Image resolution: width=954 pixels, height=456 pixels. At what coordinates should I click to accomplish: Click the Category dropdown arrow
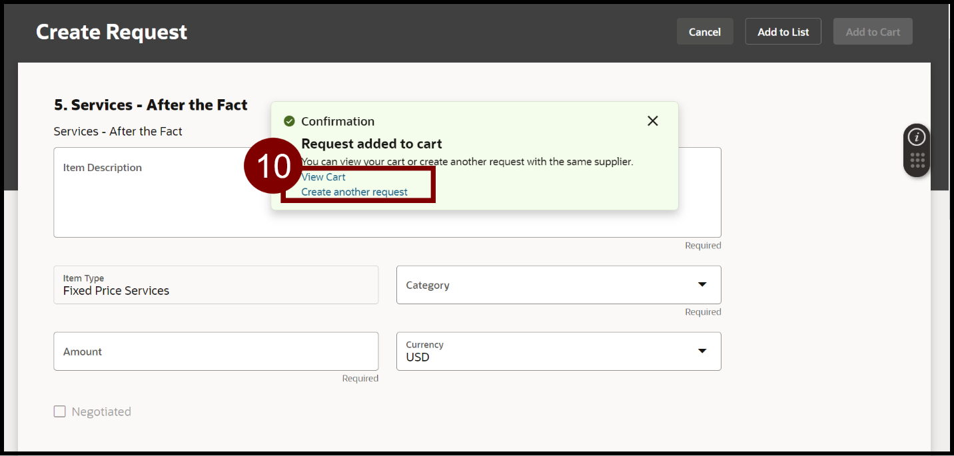(702, 285)
